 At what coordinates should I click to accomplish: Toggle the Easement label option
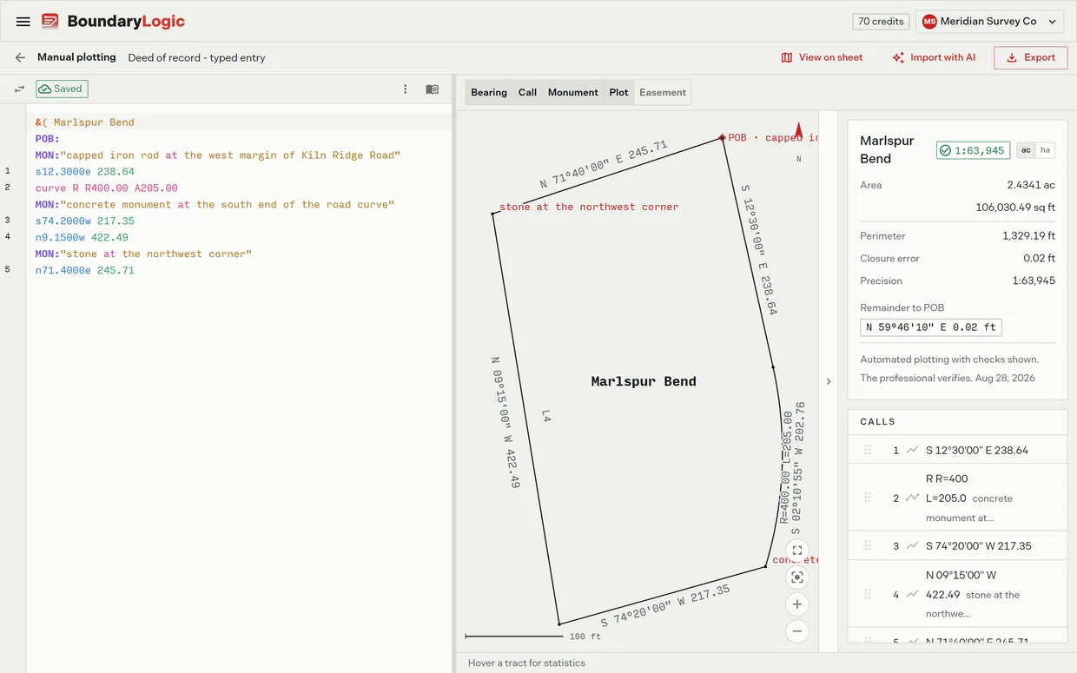663,92
